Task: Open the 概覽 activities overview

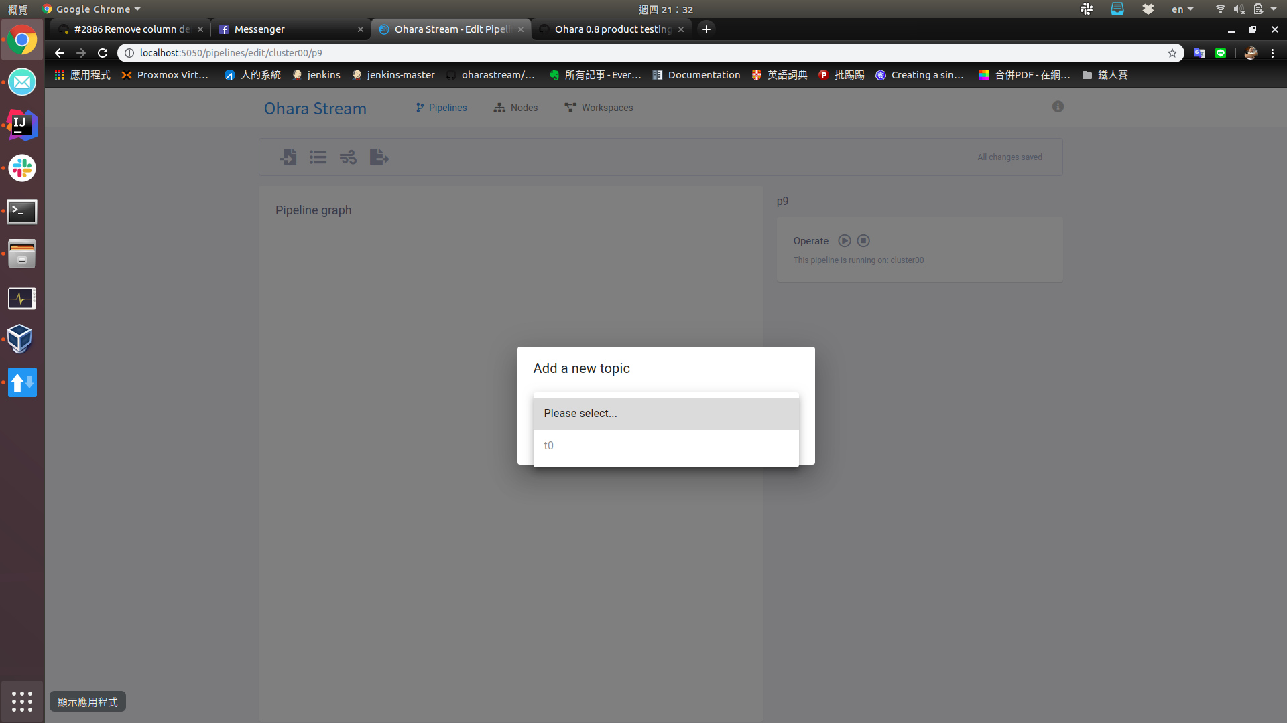Action: [18, 9]
